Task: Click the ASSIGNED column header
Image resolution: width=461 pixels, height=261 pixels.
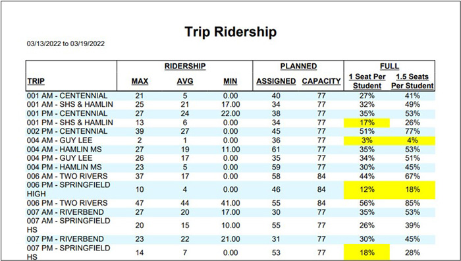Action: (276, 81)
